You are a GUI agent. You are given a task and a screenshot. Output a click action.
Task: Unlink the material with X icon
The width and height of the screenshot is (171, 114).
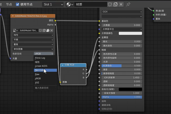[121, 5]
